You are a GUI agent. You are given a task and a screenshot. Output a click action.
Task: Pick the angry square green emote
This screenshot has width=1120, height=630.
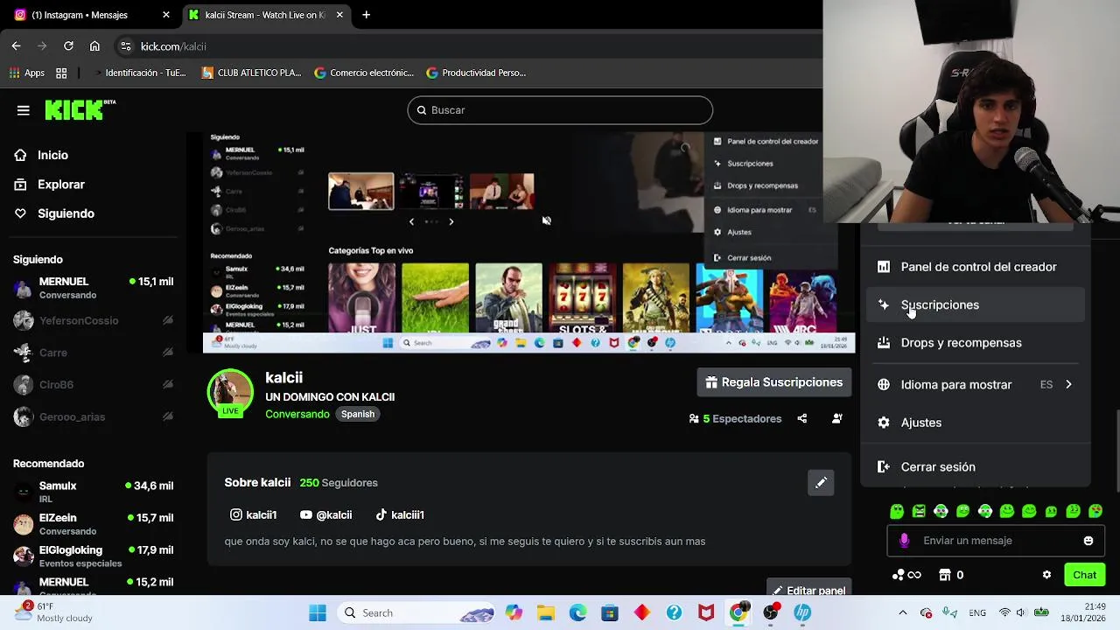coord(919,511)
